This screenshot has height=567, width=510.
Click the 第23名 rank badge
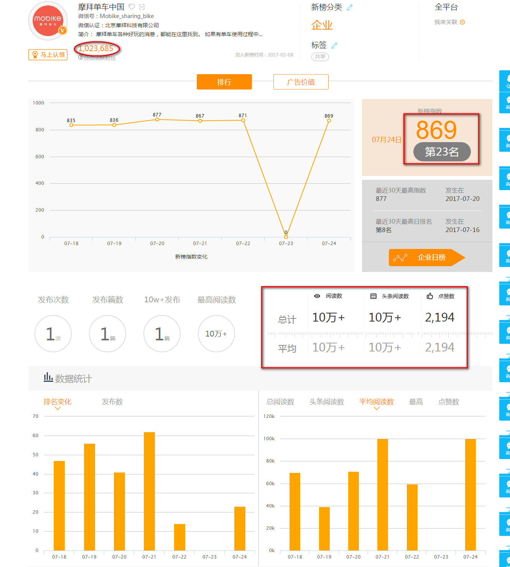(442, 152)
